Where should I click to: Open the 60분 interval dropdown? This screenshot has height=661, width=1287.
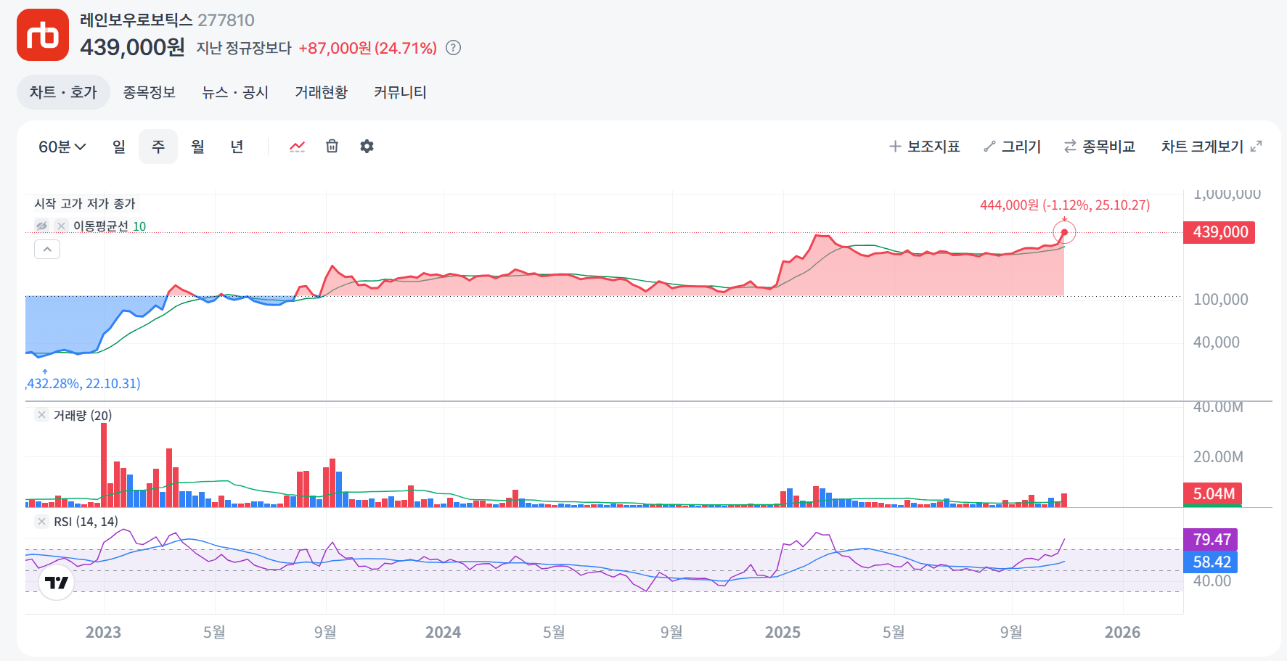[x=62, y=147]
